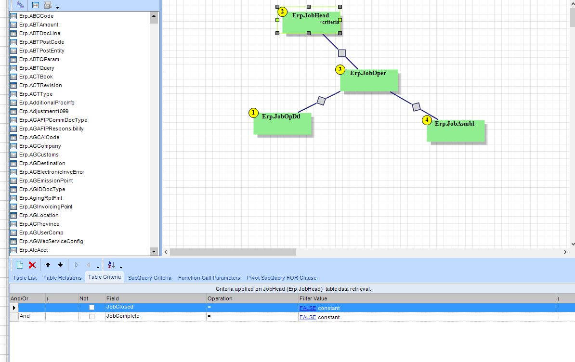Select Erp.ACTRevision in the table list

click(40, 85)
